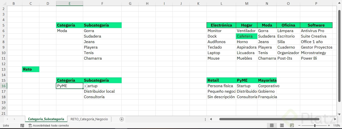Click the zoom in plus icon
The height and width of the screenshot is (129, 342).
point(329,125)
